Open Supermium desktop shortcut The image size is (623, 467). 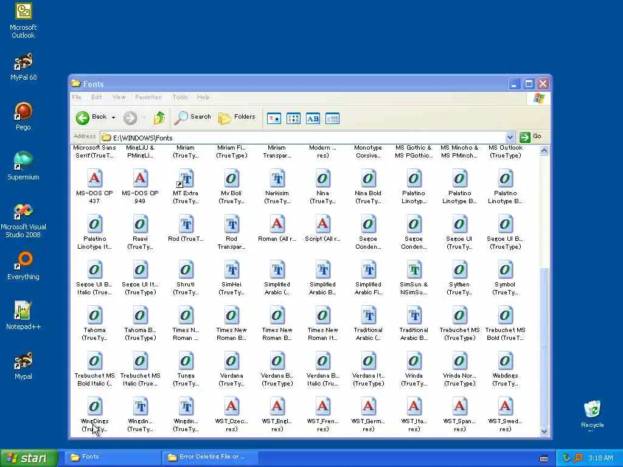(23, 166)
